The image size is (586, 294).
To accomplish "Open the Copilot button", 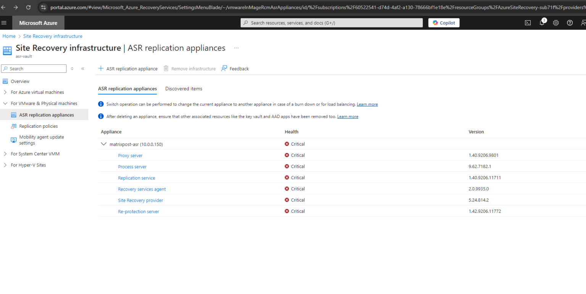I will coord(444,23).
